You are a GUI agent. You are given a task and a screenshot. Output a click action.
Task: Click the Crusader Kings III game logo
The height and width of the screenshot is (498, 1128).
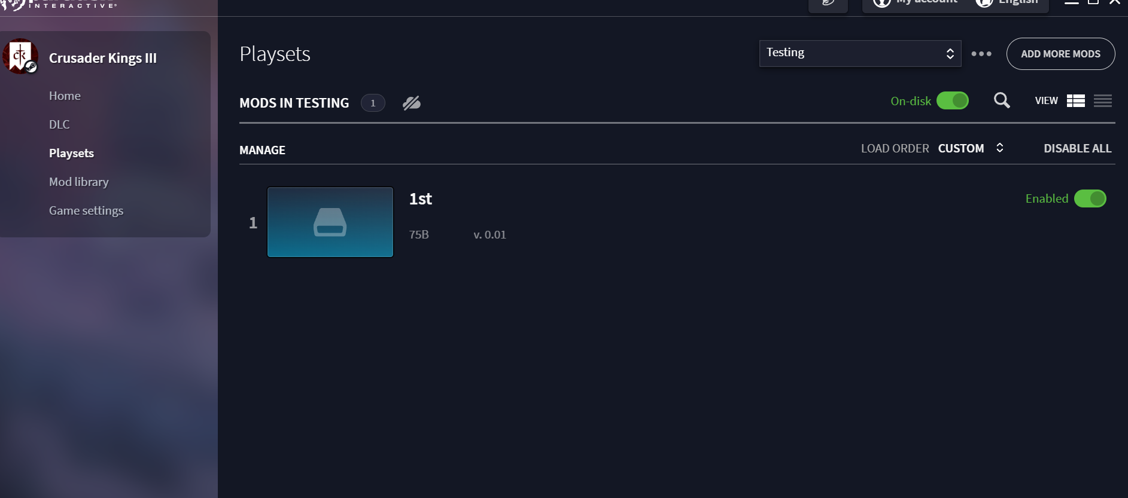(20, 57)
